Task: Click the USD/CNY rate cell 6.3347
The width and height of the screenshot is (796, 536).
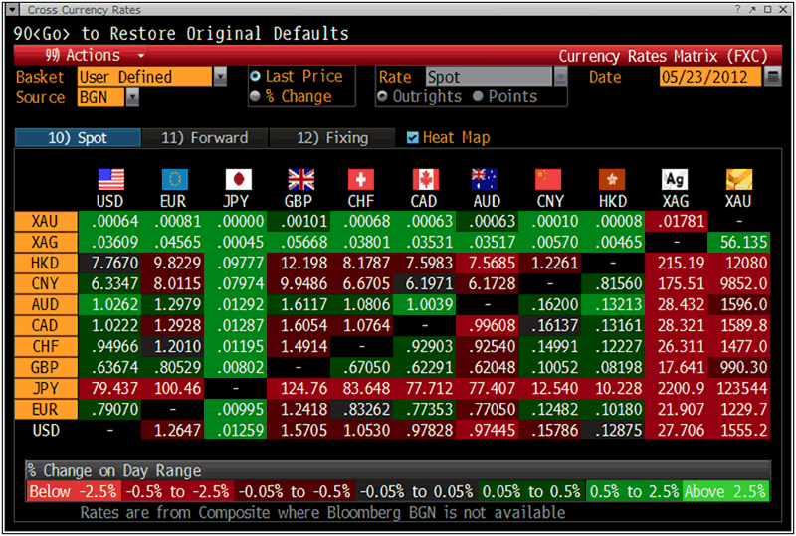Action: 109,283
